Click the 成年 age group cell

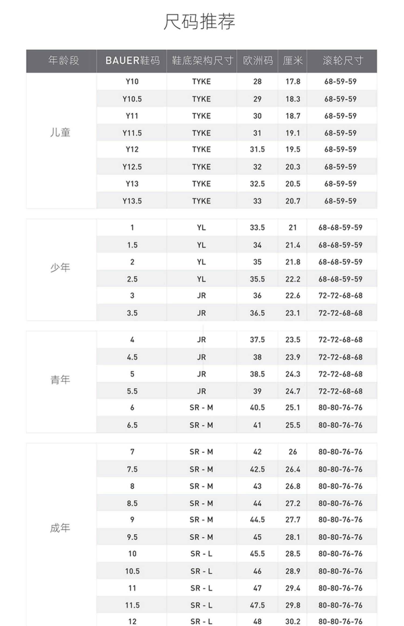tap(60, 528)
